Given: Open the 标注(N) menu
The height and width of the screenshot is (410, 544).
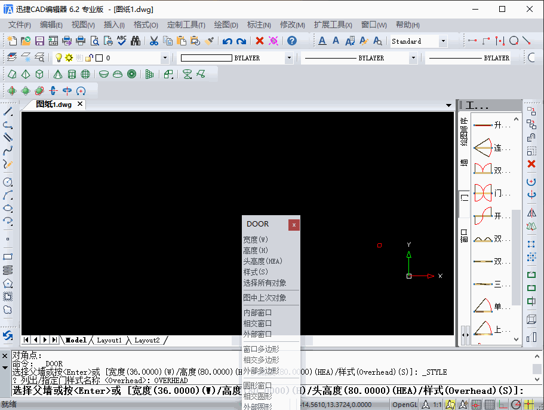Looking at the screenshot, I should point(259,25).
